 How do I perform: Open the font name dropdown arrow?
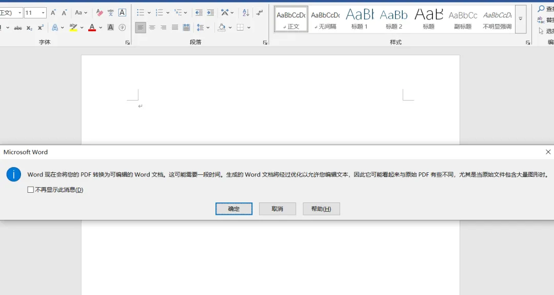coord(20,13)
